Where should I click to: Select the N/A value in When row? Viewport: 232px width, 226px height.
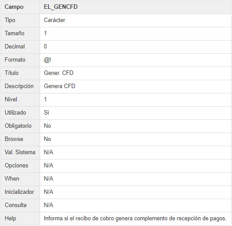(x=48, y=178)
